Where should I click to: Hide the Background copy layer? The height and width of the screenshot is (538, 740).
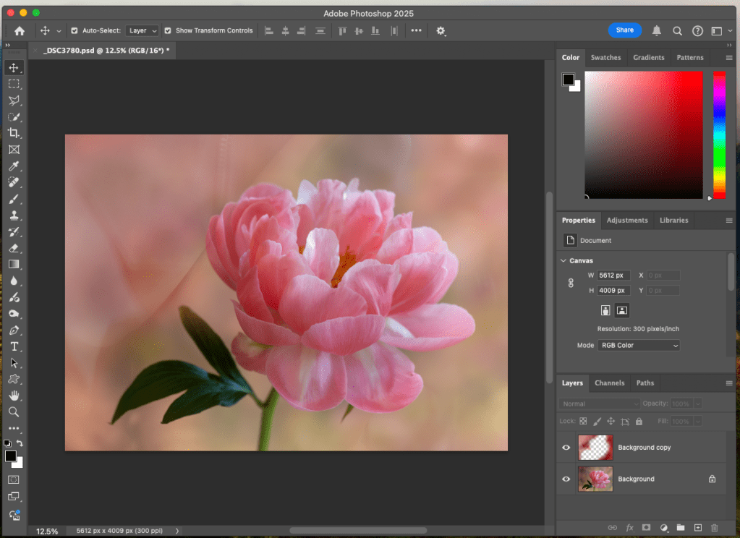coord(566,448)
